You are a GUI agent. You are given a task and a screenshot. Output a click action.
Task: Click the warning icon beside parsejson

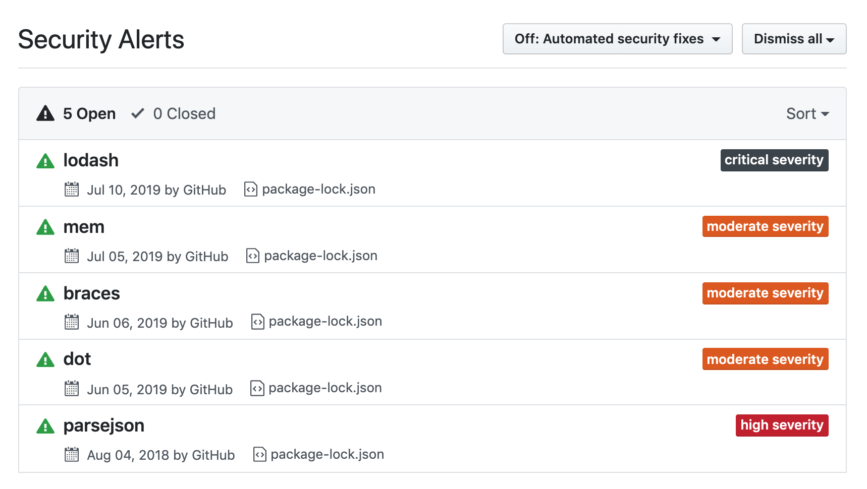tap(45, 426)
